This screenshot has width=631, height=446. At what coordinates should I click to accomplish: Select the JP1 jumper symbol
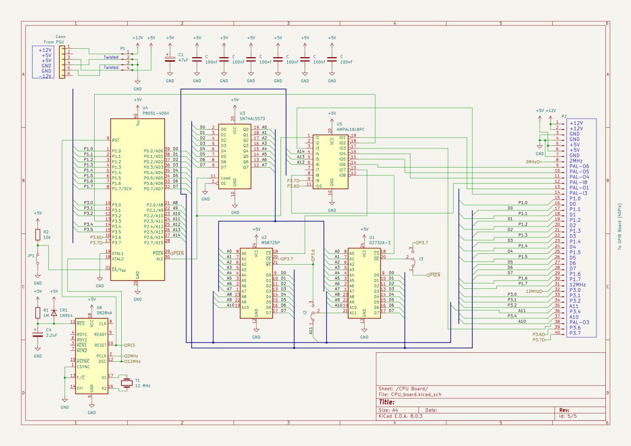pyautogui.click(x=37, y=256)
